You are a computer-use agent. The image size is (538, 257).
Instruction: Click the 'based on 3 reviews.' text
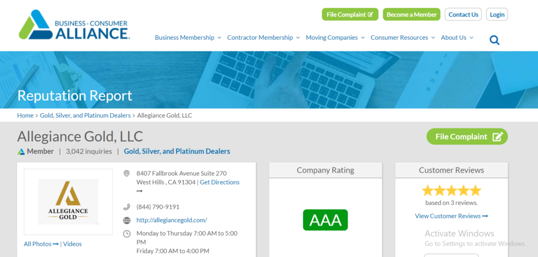pos(451,203)
